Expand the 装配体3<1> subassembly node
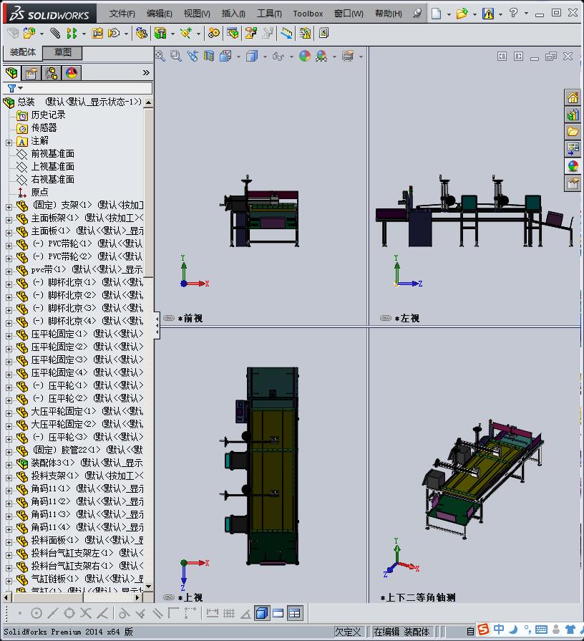This screenshot has height=641, width=584. [9, 465]
